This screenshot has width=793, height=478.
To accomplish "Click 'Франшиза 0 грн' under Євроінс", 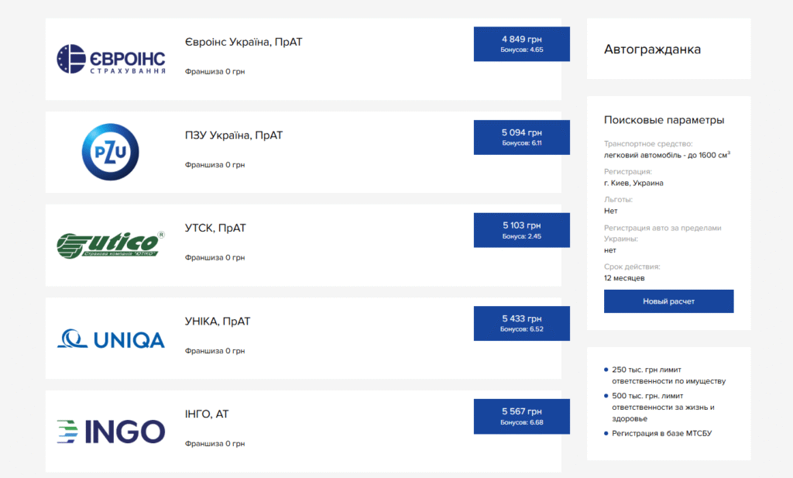I will (215, 71).
